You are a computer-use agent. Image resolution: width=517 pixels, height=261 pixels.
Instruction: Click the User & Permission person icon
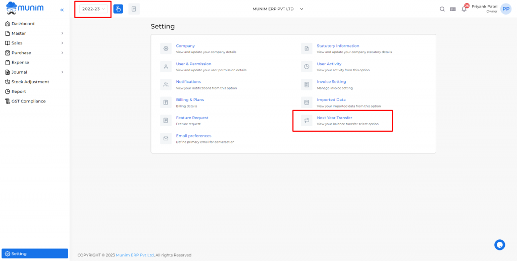[x=166, y=67]
